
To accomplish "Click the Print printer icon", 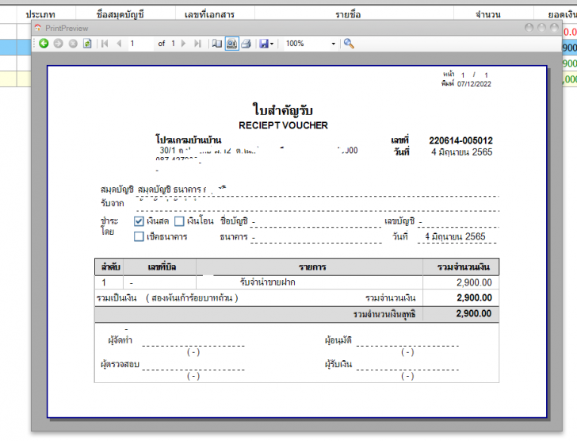I will coord(246,44).
